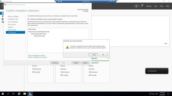Select DHCP Server wizard step

tap(12, 30)
